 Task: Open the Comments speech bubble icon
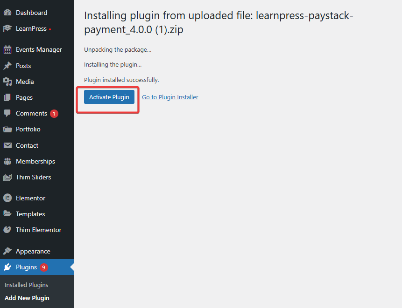[x=7, y=113]
